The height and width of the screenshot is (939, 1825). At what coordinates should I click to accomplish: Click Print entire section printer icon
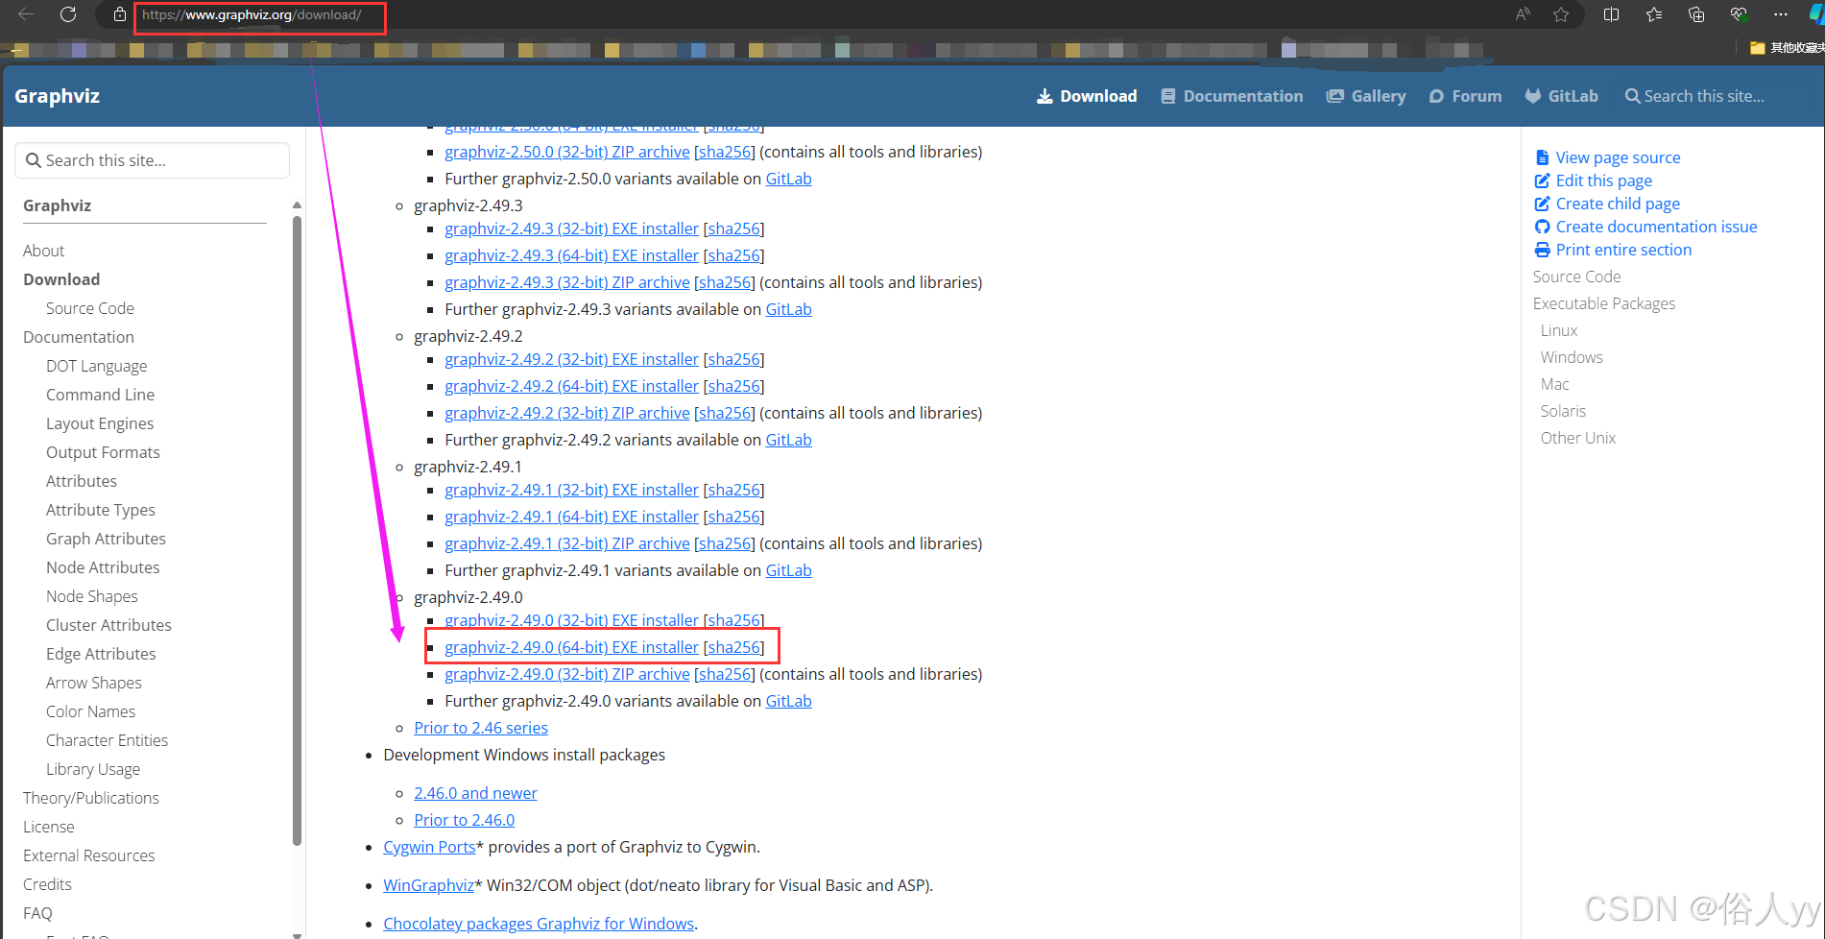(x=1542, y=250)
